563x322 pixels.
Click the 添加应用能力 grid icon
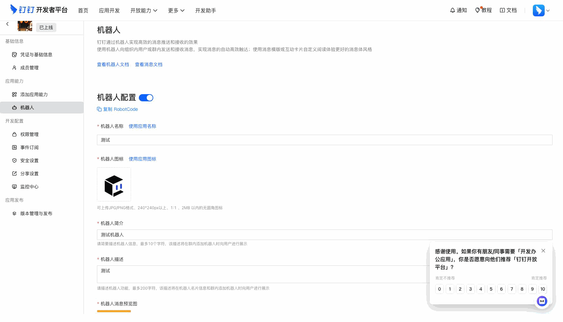(14, 94)
